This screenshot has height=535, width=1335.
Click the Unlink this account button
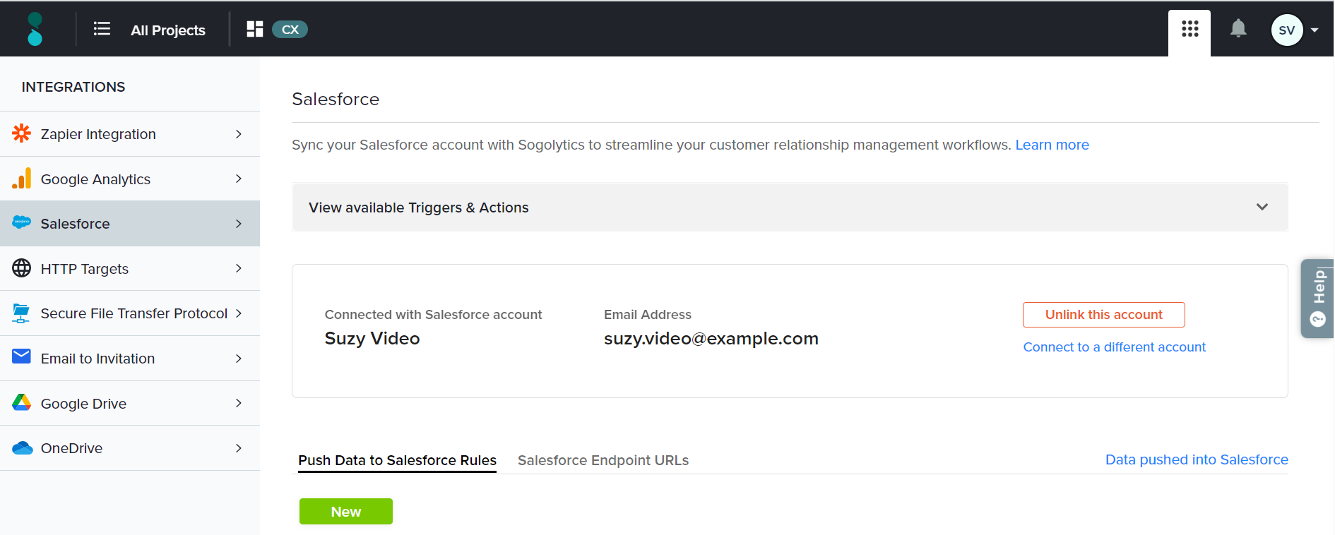[x=1103, y=315]
